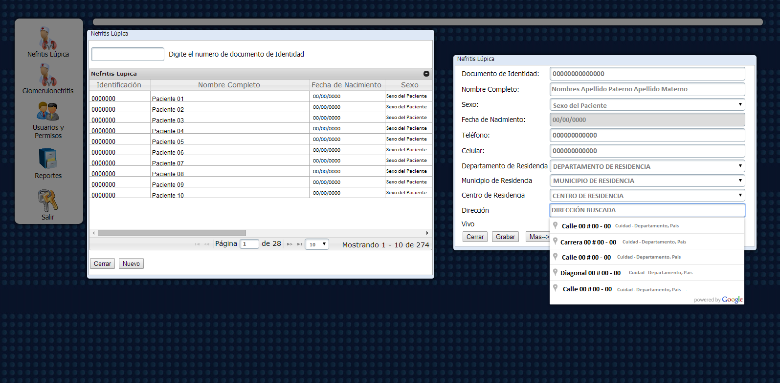Open the Nefritis Lúpica sidebar module
The image size is (780, 383).
tap(48, 39)
